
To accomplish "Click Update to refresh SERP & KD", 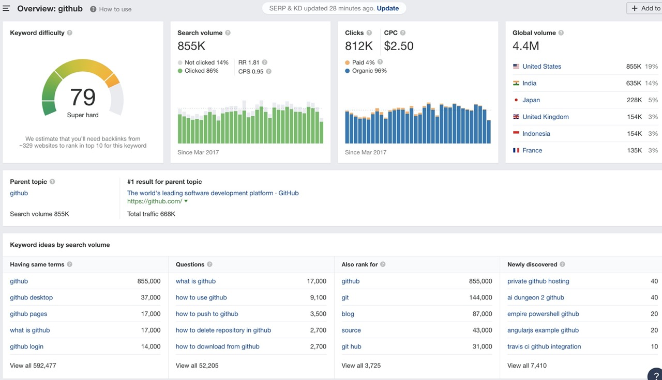I will (387, 8).
